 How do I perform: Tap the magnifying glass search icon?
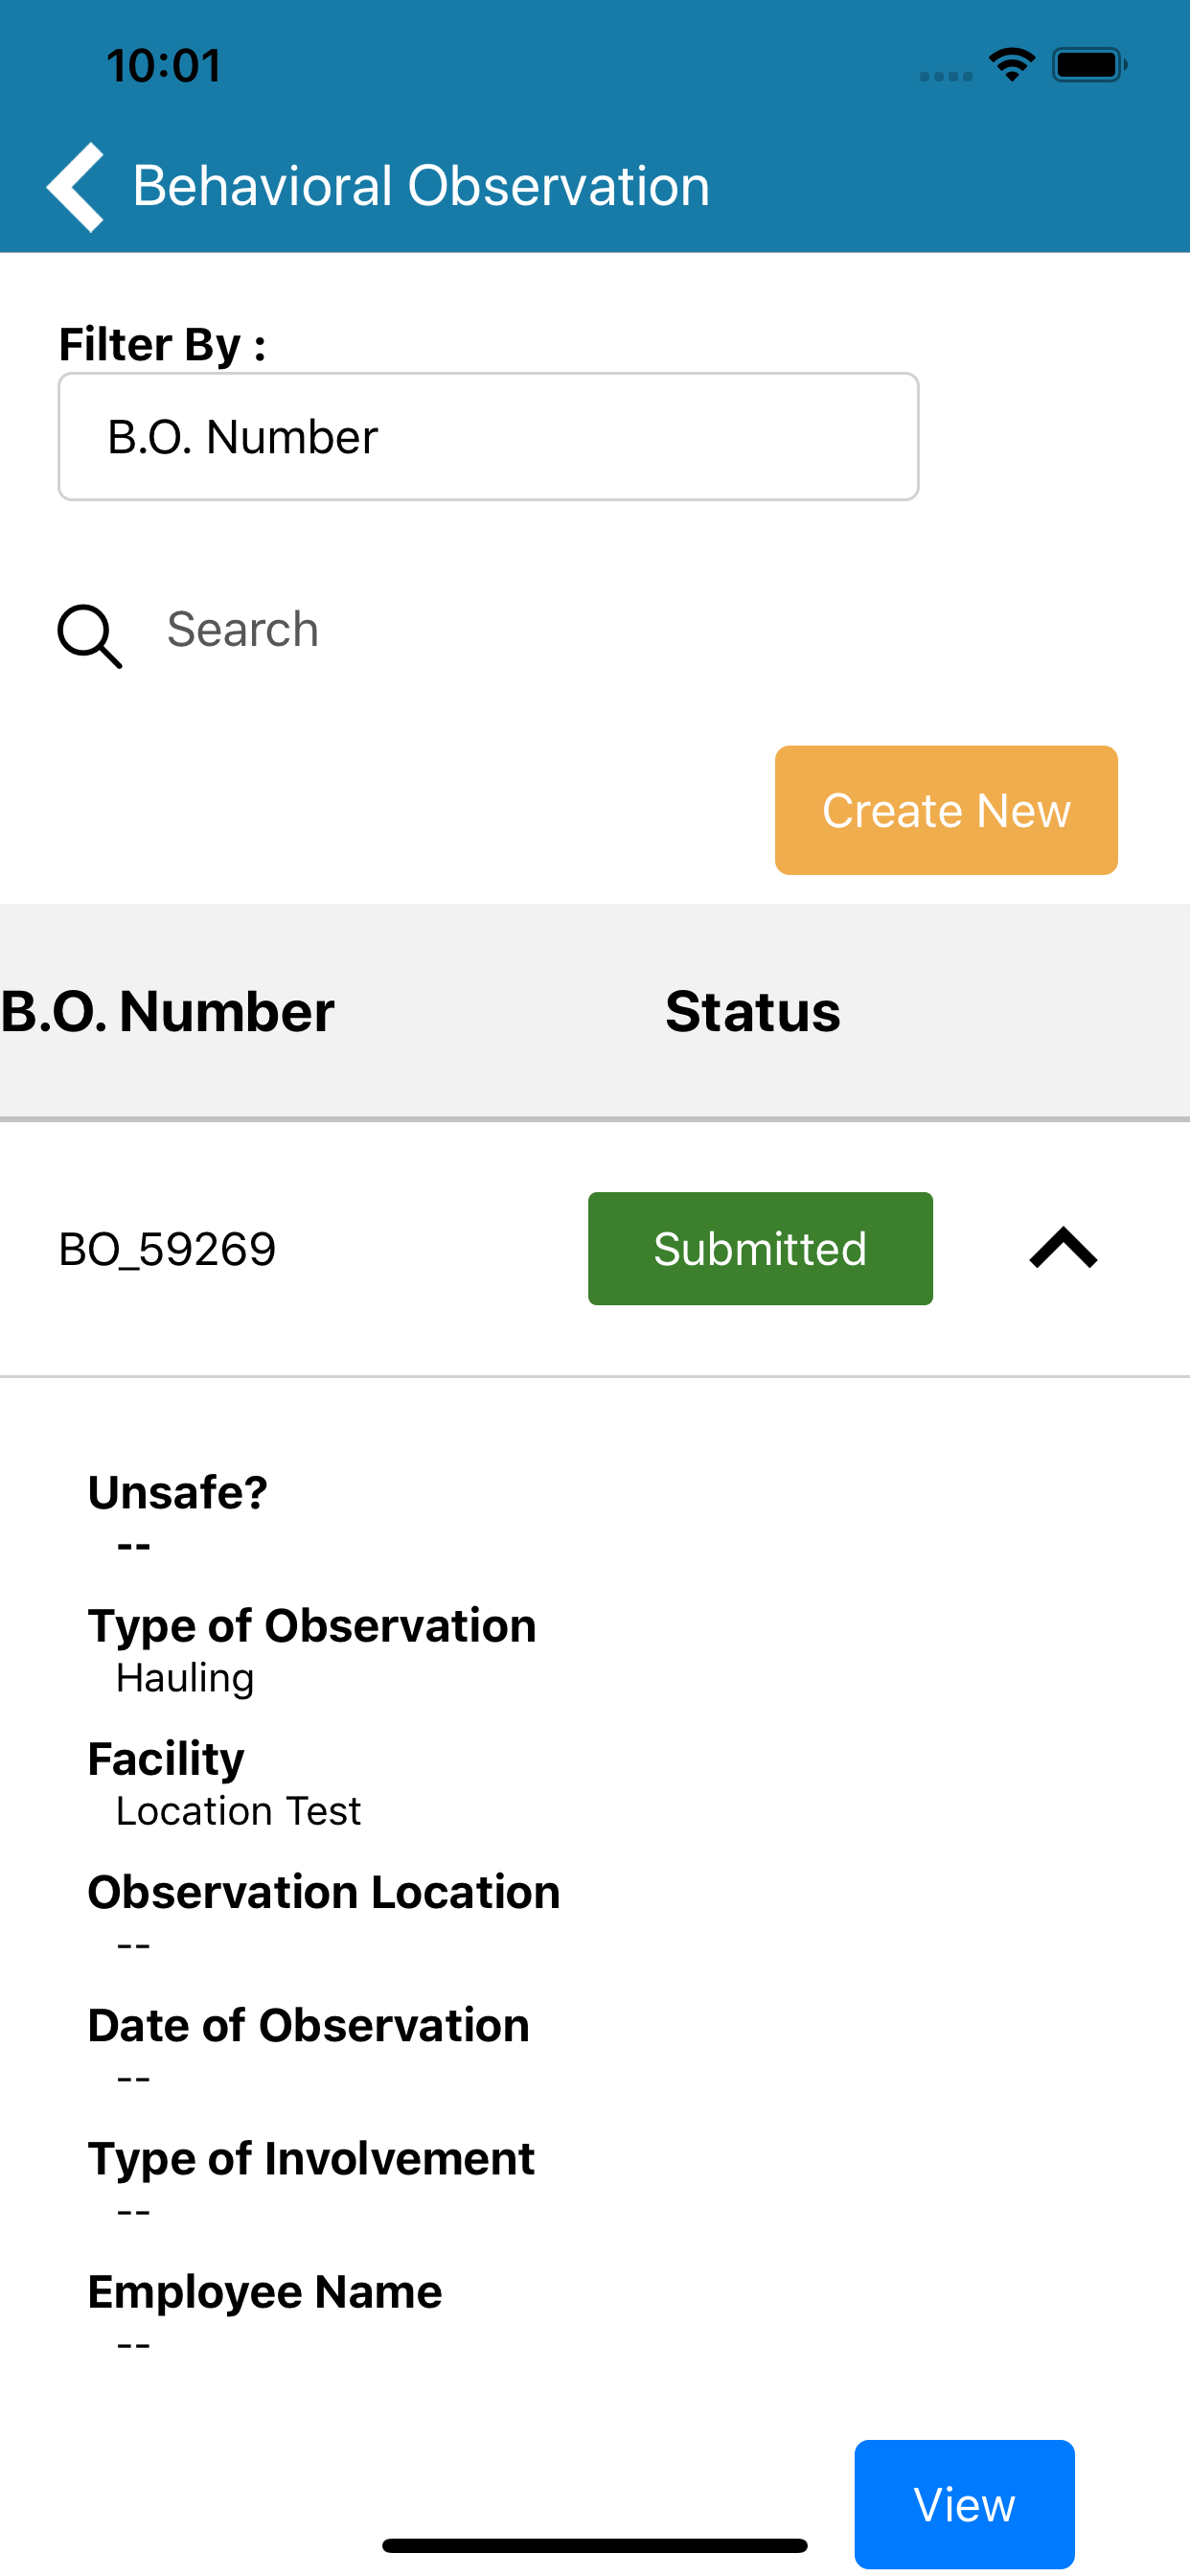coord(90,636)
